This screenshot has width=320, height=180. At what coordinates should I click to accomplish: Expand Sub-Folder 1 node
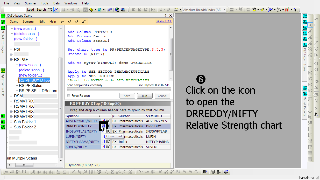(11, 122)
